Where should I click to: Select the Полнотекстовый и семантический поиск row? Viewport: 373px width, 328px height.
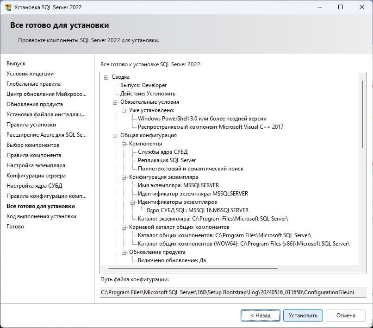click(x=191, y=169)
